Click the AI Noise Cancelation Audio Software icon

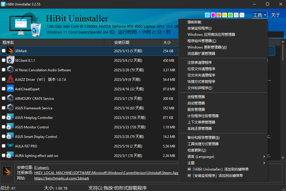[10, 70]
